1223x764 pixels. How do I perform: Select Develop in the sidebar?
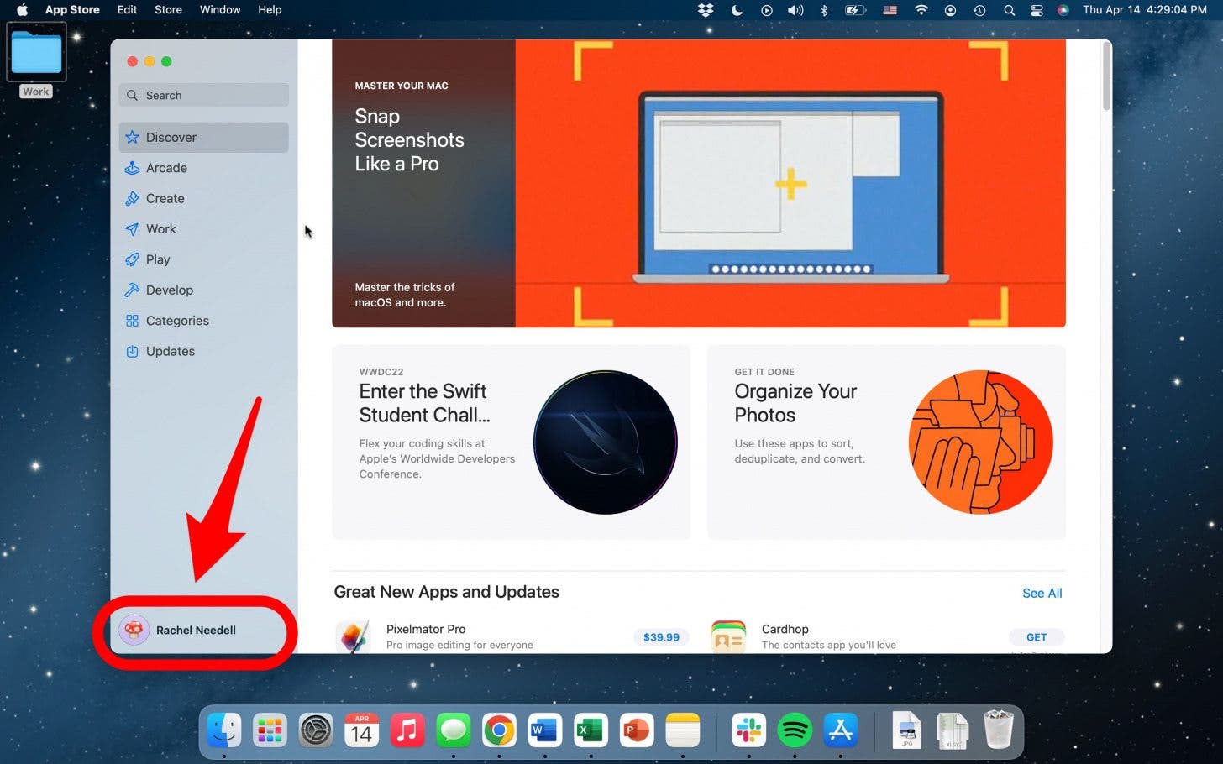tap(203, 290)
